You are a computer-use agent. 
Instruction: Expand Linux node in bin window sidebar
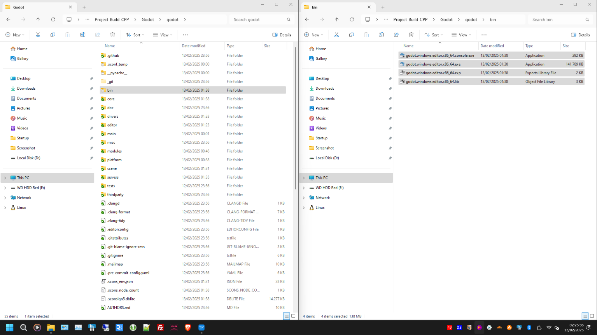[304, 208]
